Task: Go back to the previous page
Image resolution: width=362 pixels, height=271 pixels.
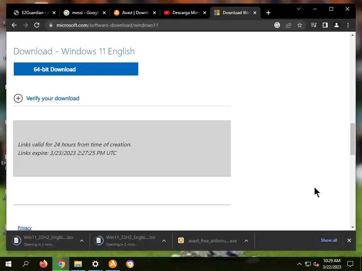Action: 14,25
